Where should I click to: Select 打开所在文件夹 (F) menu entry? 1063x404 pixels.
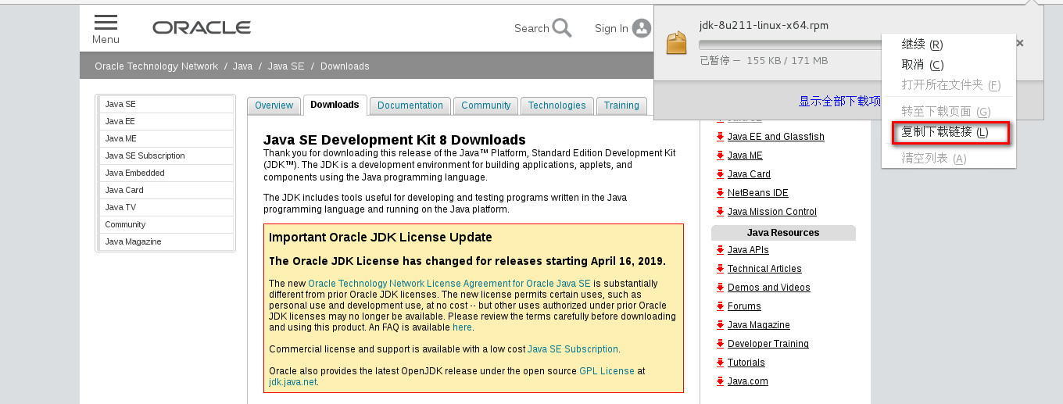[x=948, y=85]
